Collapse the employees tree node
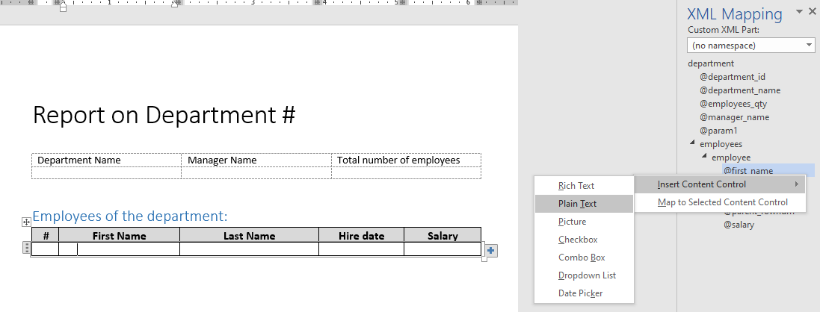Screen dimensions: 820x312 692,143
